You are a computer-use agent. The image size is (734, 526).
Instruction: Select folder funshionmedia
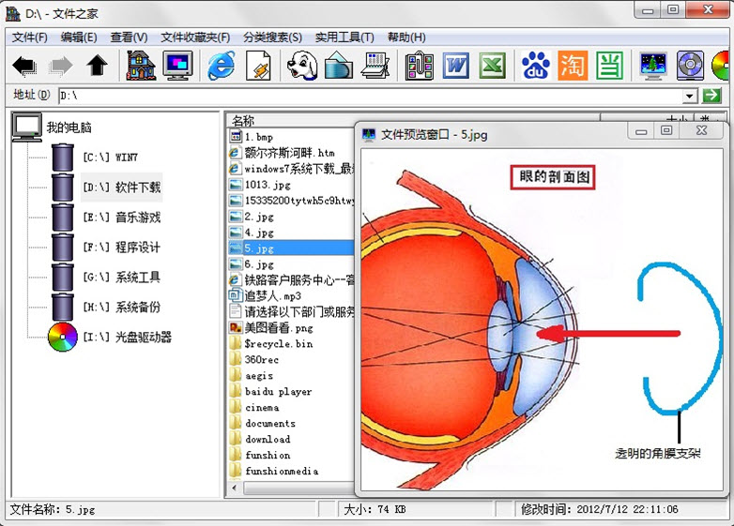click(x=282, y=471)
